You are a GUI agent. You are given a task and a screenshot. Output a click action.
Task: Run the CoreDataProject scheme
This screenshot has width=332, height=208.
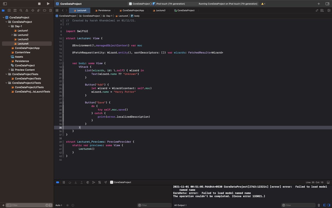click(48, 4)
